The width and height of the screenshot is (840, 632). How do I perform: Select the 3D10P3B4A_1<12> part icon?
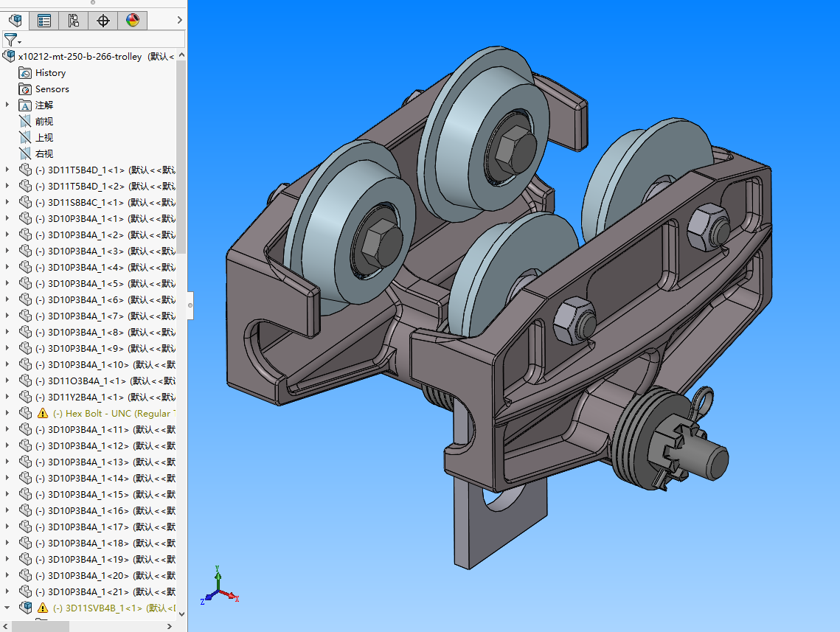(25, 445)
